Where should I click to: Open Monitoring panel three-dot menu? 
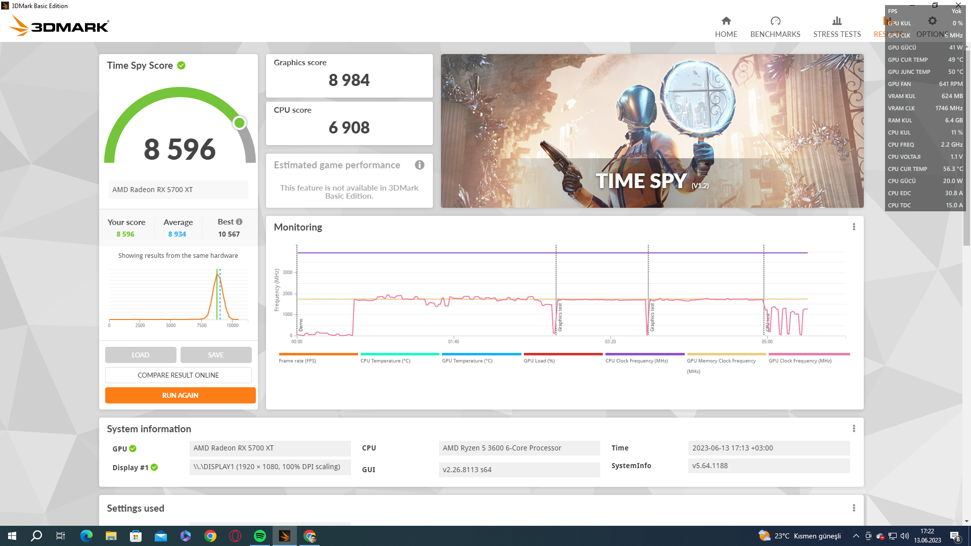point(854,227)
